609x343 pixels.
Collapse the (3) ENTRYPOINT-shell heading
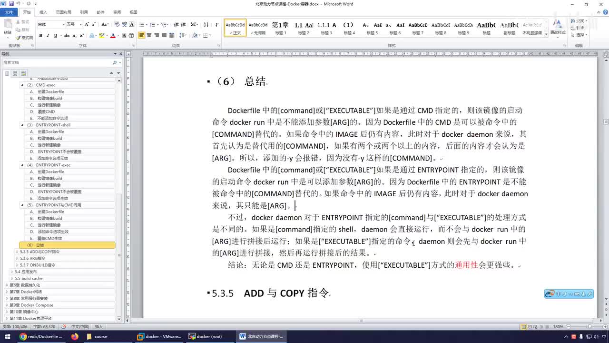coord(22,125)
